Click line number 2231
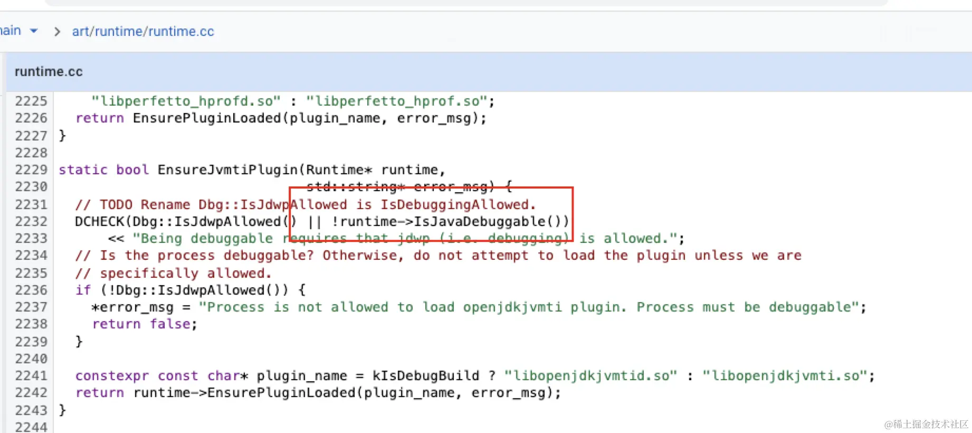 pyautogui.click(x=31, y=204)
